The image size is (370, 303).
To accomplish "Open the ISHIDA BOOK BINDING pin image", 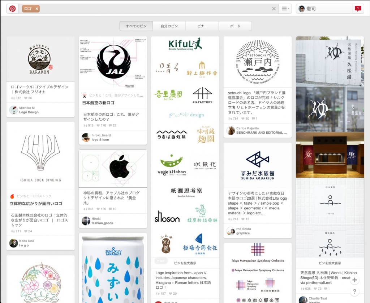I will [x=40, y=156].
